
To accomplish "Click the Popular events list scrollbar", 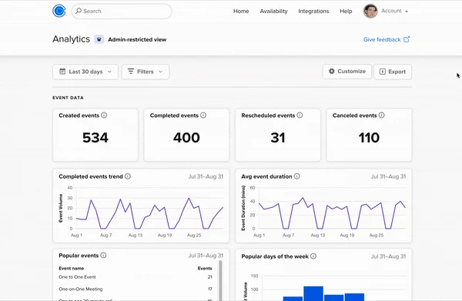I will click(220, 280).
